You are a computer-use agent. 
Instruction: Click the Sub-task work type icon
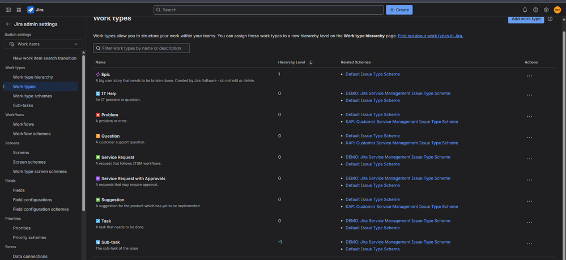click(x=98, y=242)
